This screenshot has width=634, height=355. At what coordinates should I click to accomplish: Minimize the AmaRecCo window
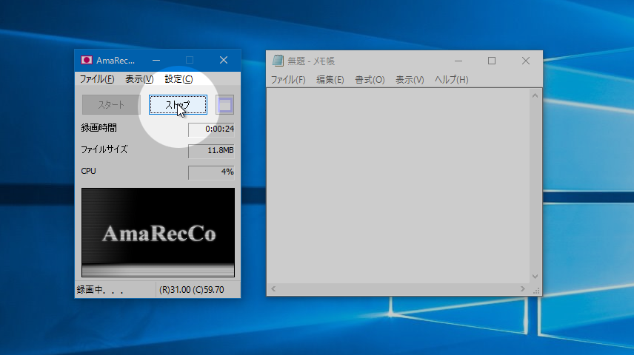(x=156, y=60)
